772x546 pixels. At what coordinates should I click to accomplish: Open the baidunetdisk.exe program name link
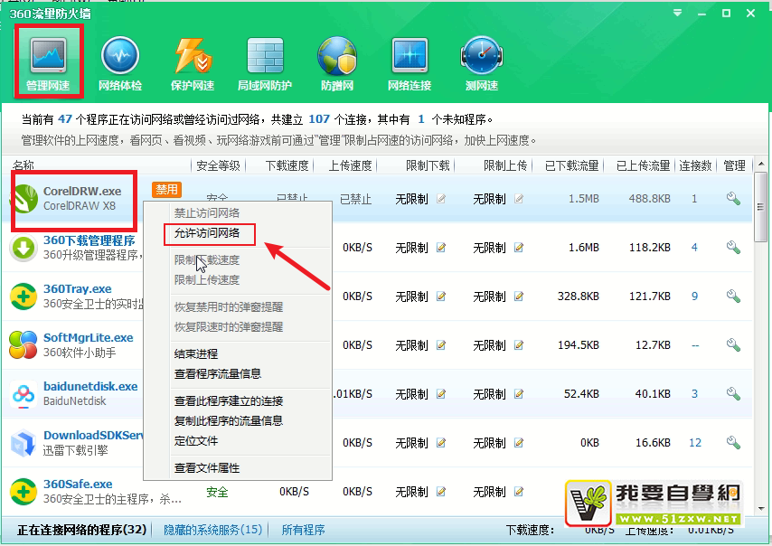pyautogui.click(x=90, y=386)
